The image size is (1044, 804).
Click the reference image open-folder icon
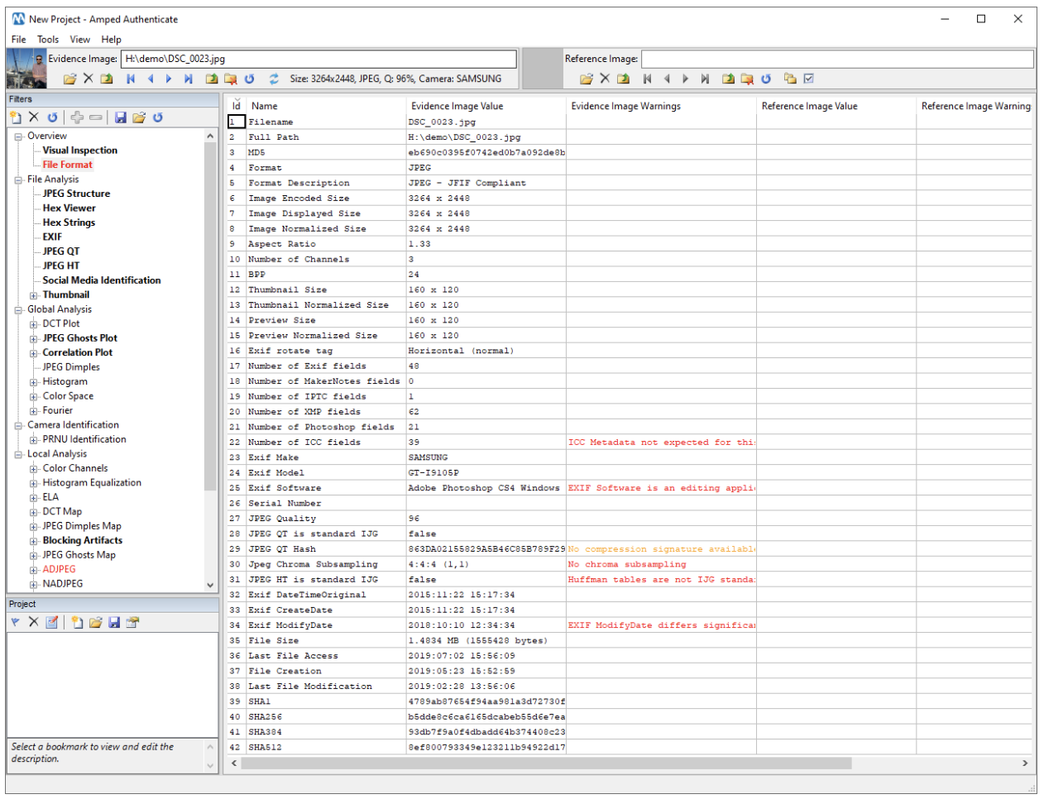point(587,79)
